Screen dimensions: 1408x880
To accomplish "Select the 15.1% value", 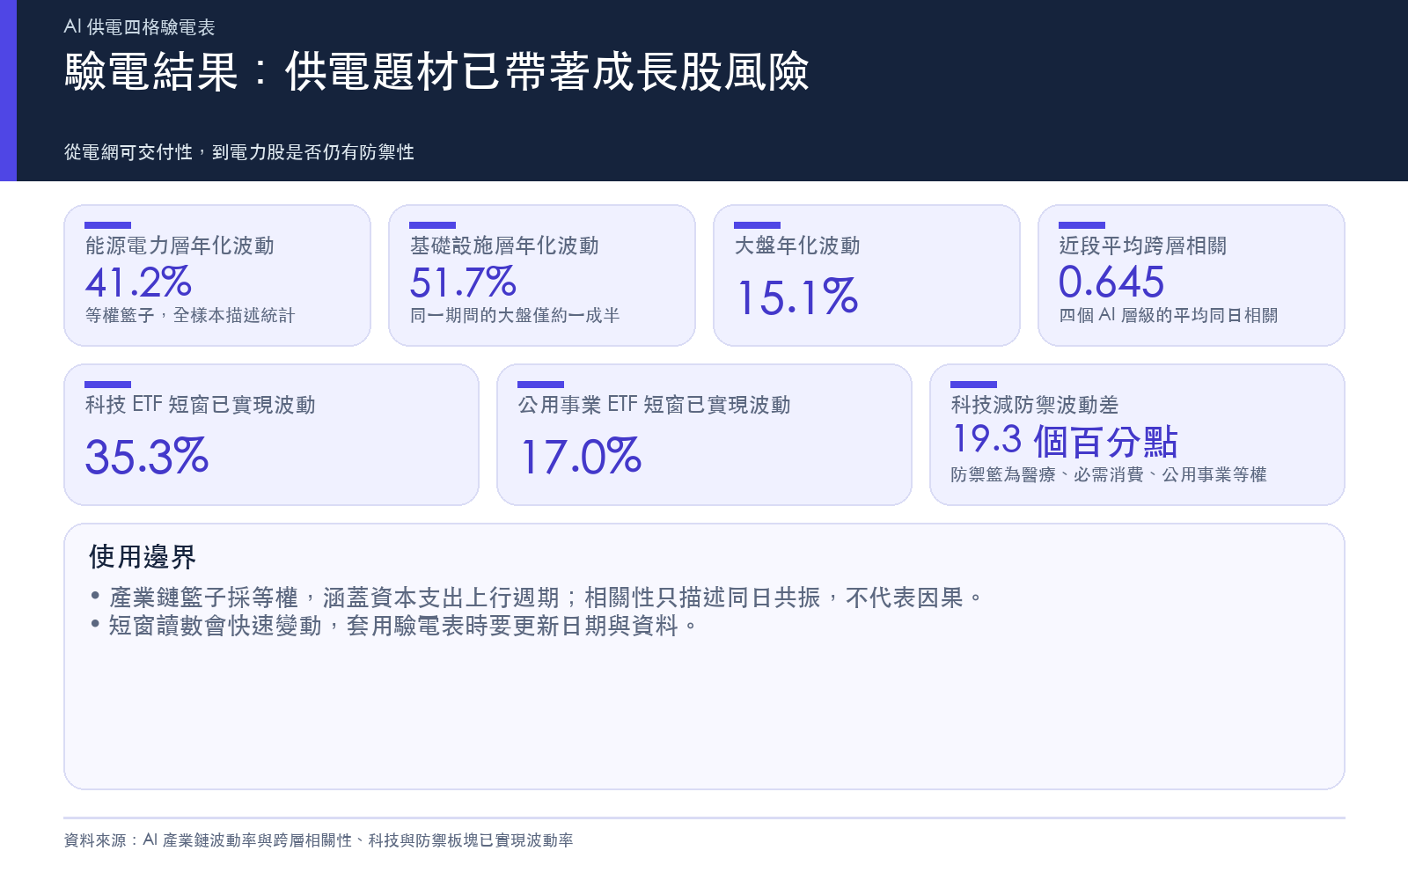I will [797, 297].
